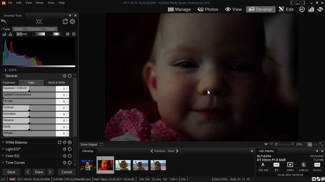Close the Filmstrip pane
Screen dimensions: 325x182
point(252,151)
